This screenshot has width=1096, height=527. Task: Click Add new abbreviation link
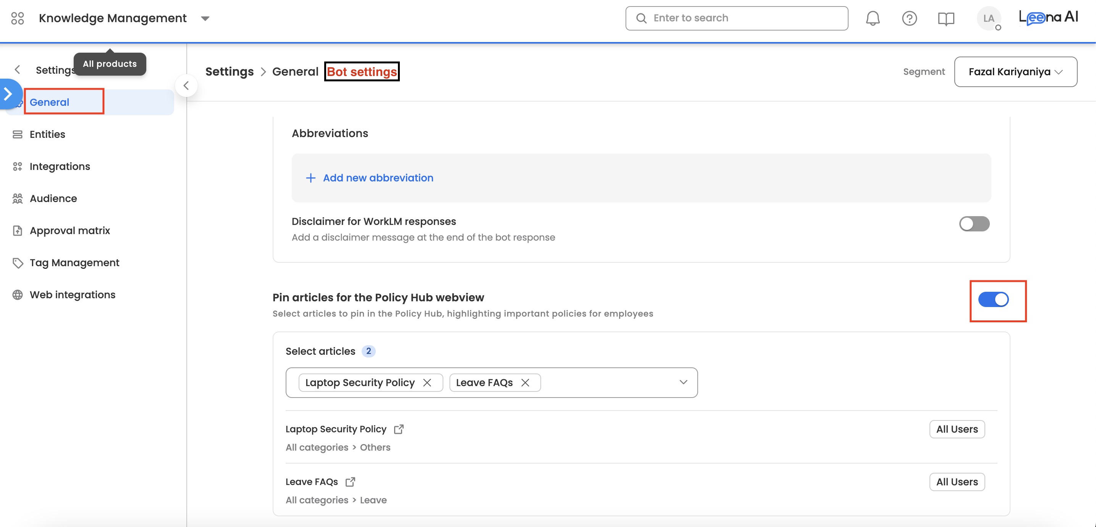coord(377,178)
